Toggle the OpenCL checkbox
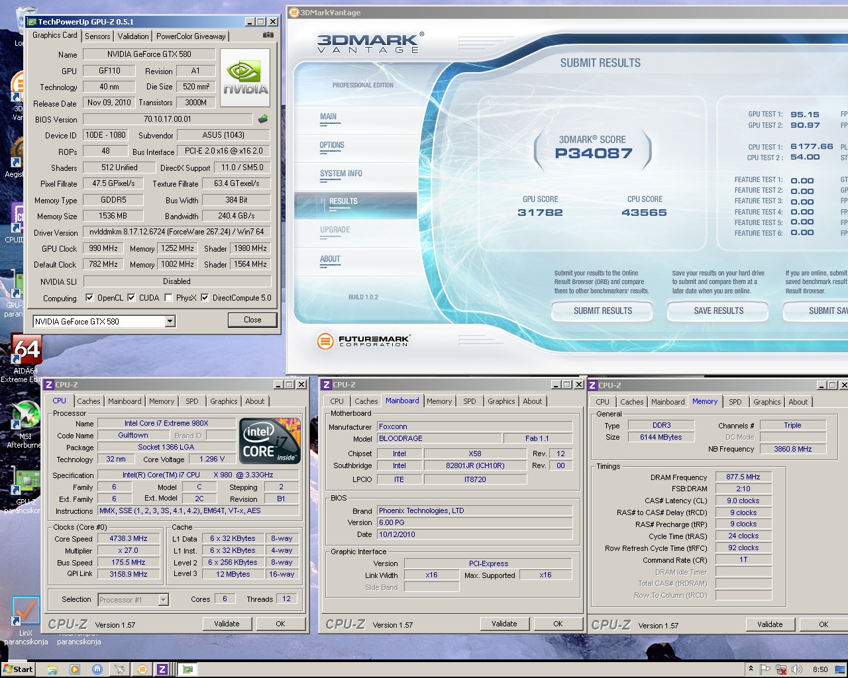 [89, 298]
